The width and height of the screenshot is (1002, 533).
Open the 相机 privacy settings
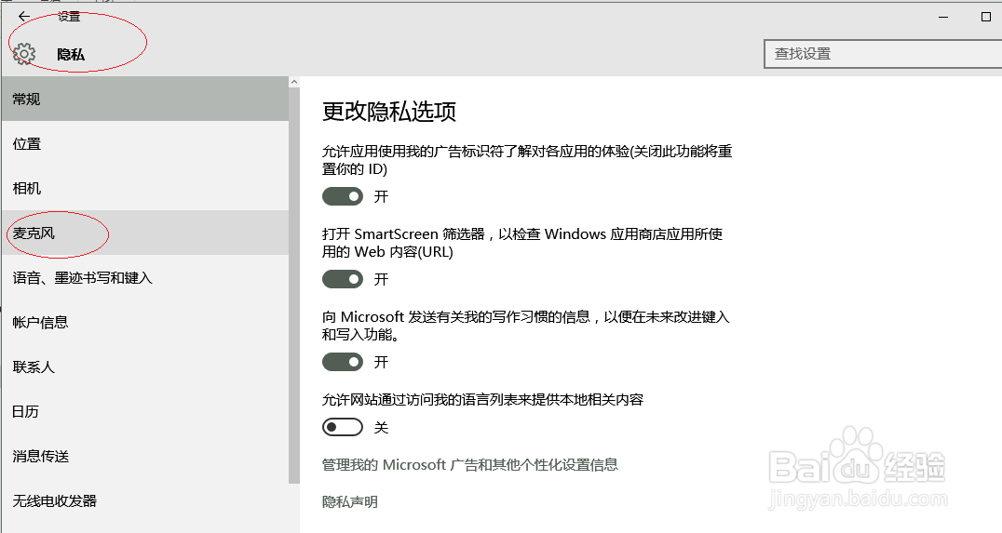tap(145, 188)
